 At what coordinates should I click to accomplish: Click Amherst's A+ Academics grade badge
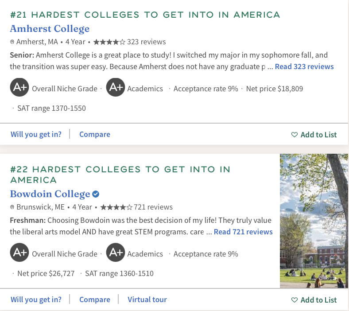[x=116, y=87]
